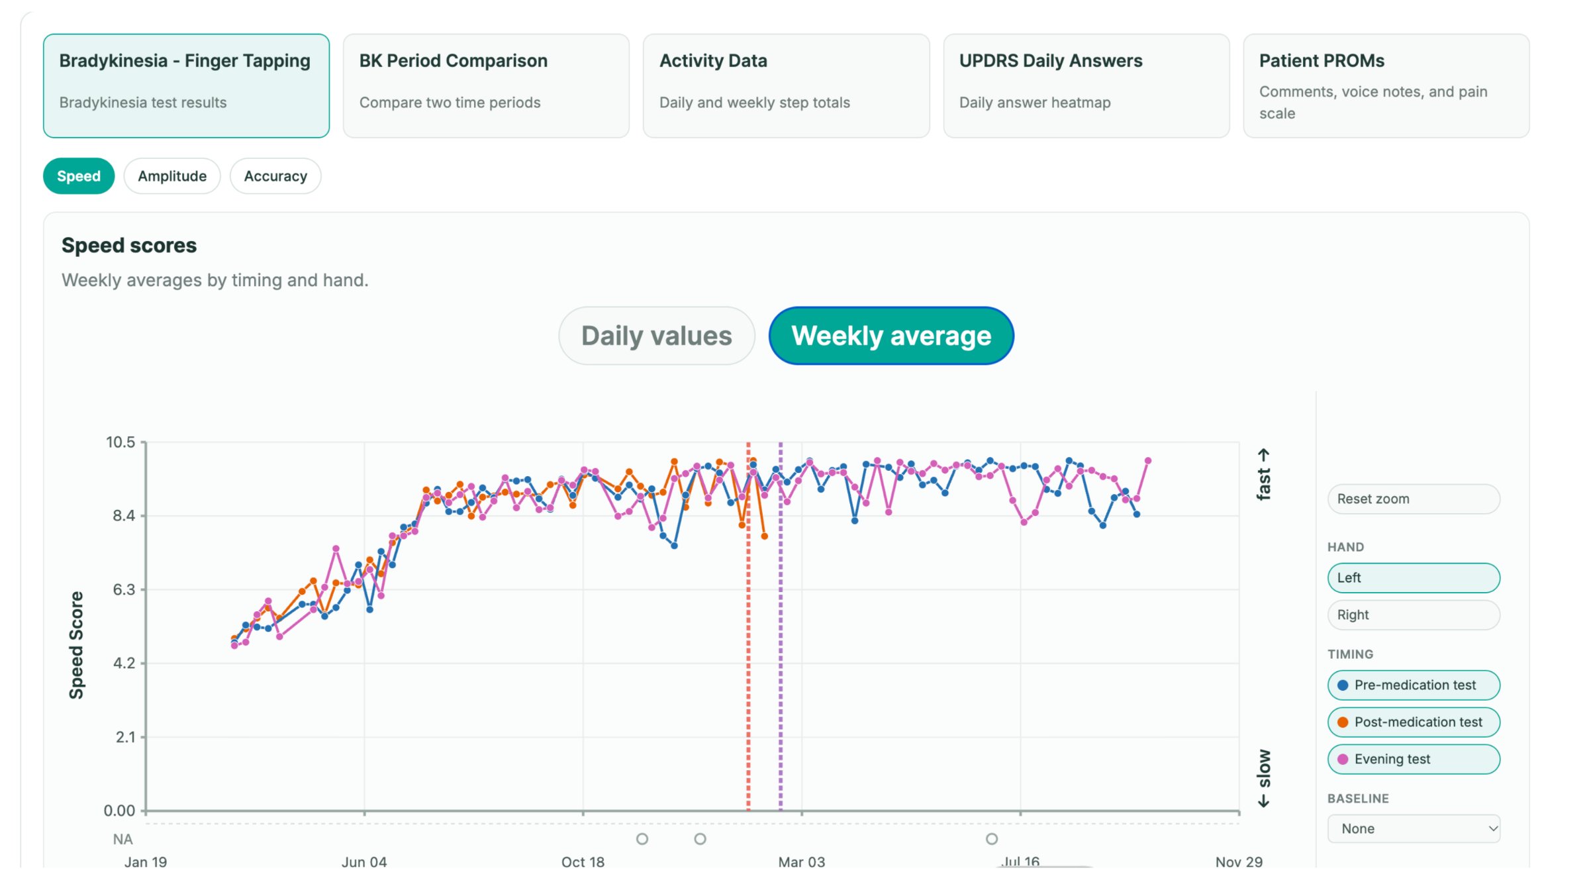Toggle the Evening test series
The height and width of the screenshot is (894, 1589).
(x=1414, y=760)
